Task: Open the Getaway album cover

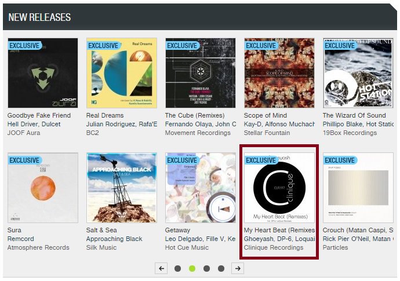Action: [x=201, y=188]
